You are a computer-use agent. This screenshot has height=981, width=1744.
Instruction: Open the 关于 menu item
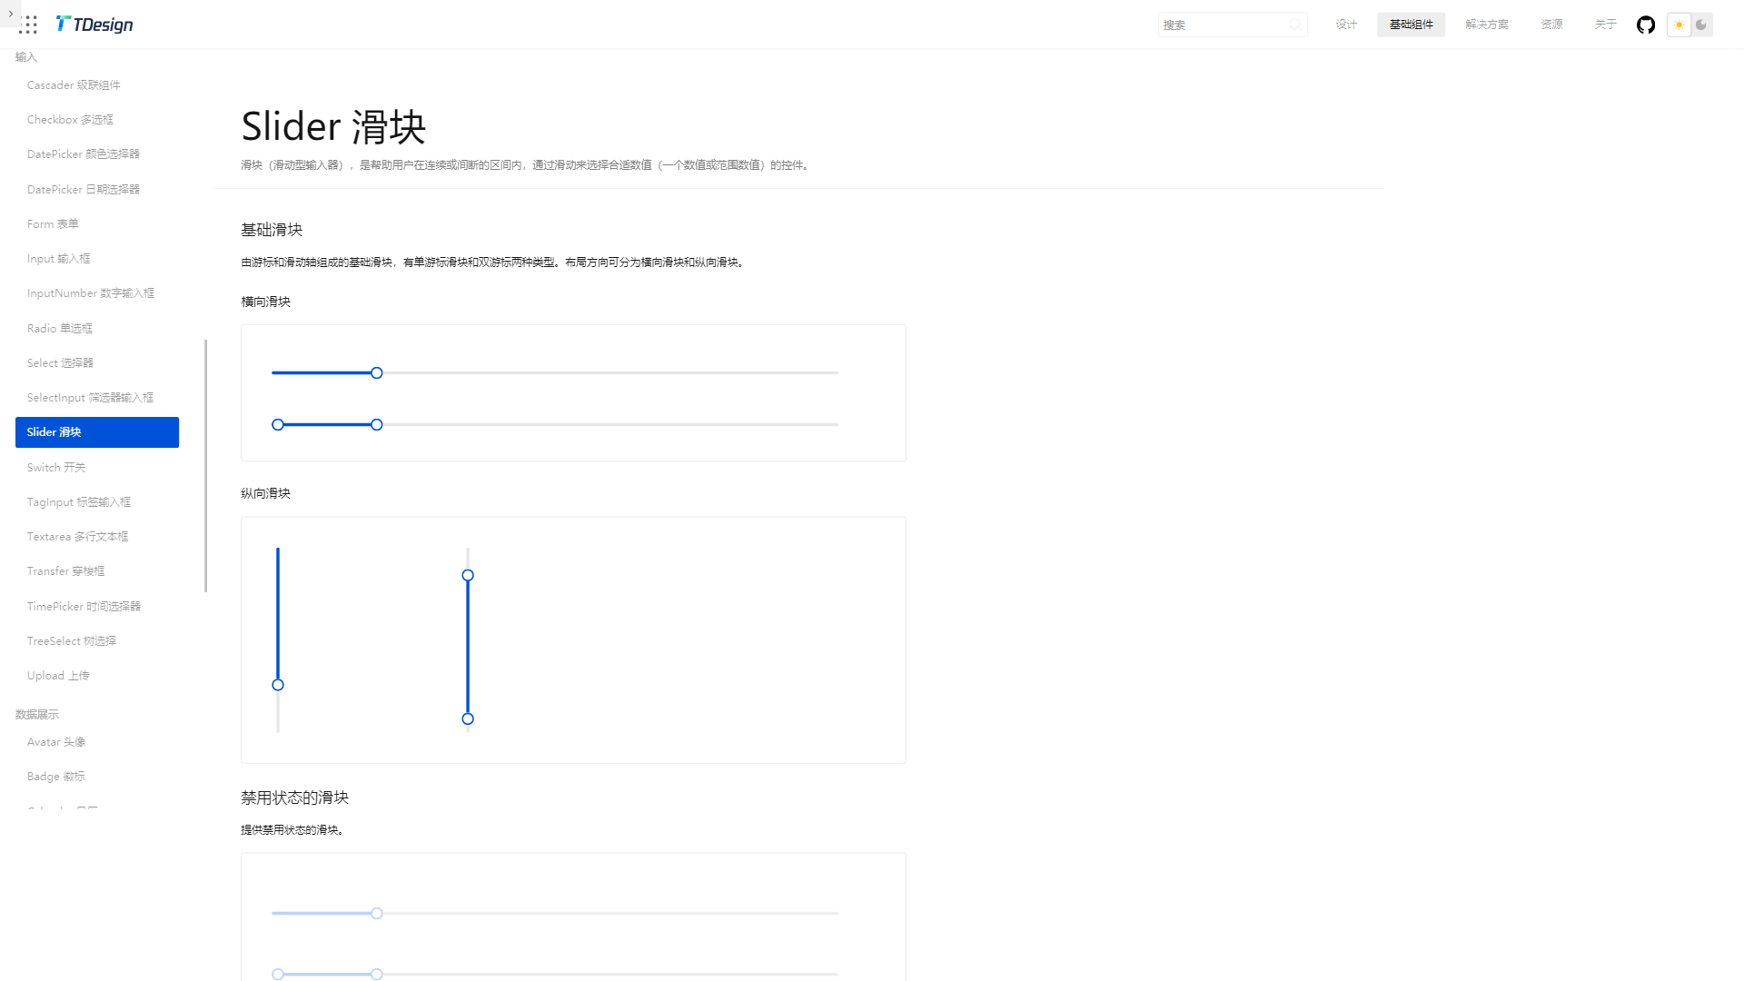[1605, 25]
